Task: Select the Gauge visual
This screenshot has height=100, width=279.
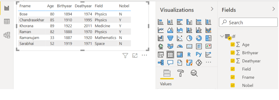Action: pos(180,46)
